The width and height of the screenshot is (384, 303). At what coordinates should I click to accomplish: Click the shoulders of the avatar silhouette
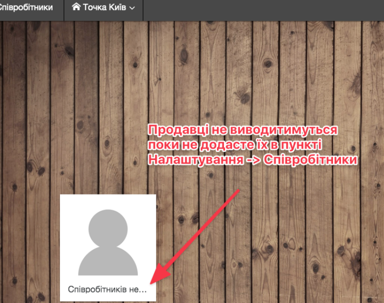coord(107,262)
